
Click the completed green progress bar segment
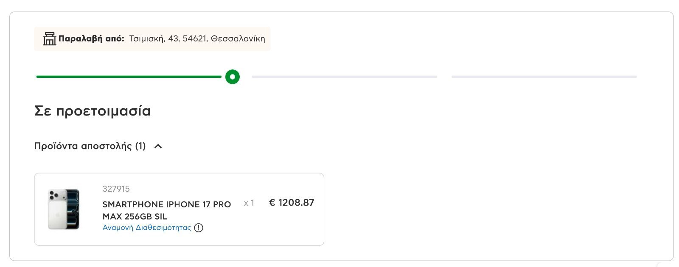(129, 77)
